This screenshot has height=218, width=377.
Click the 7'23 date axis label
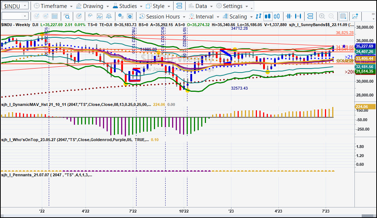[x=326, y=211]
